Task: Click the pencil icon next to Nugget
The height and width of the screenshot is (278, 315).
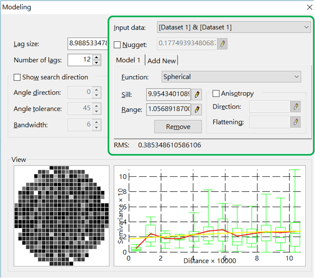Action: pyautogui.click(x=222, y=44)
